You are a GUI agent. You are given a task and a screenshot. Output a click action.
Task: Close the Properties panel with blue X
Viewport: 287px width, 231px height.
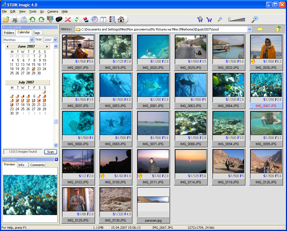click(56, 159)
